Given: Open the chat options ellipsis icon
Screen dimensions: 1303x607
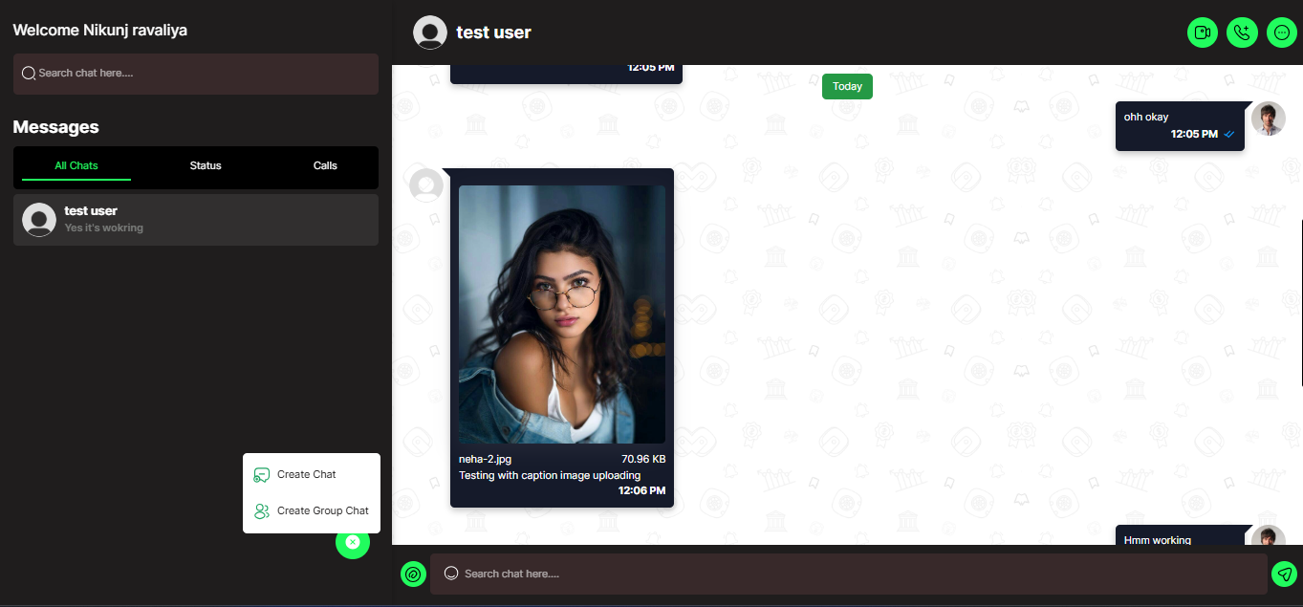Looking at the screenshot, I should [x=1282, y=32].
